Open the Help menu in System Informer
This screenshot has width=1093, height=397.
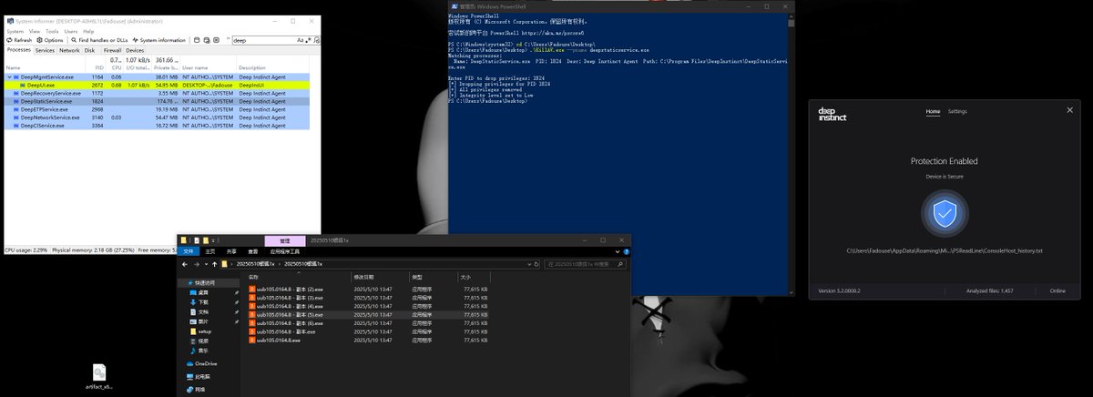[x=88, y=31]
